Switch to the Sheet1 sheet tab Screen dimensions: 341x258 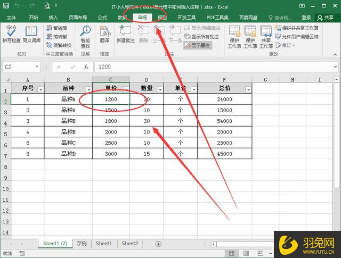pyautogui.click(x=104, y=244)
